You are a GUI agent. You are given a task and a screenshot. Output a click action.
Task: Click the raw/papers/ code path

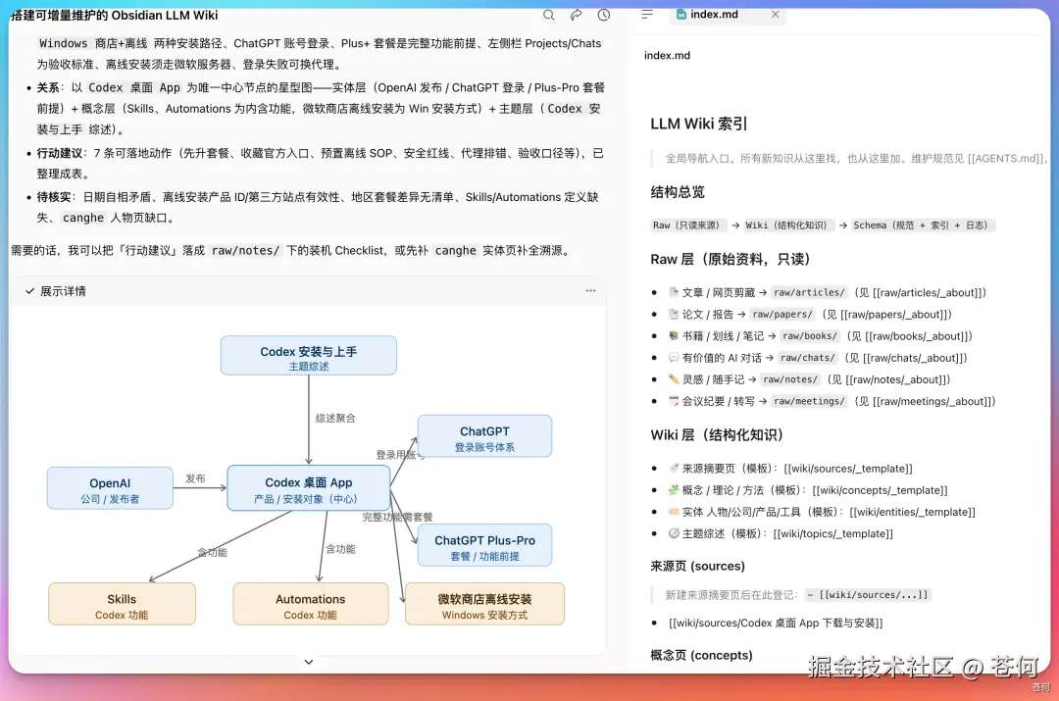pos(782,314)
